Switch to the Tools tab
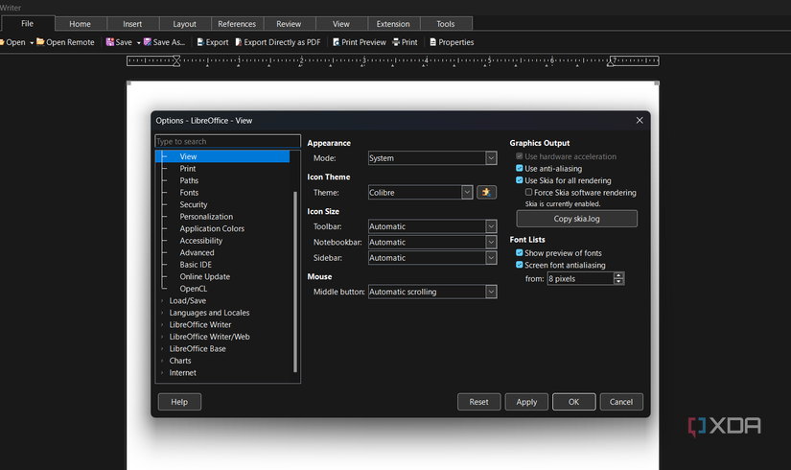791x470 pixels. click(446, 24)
